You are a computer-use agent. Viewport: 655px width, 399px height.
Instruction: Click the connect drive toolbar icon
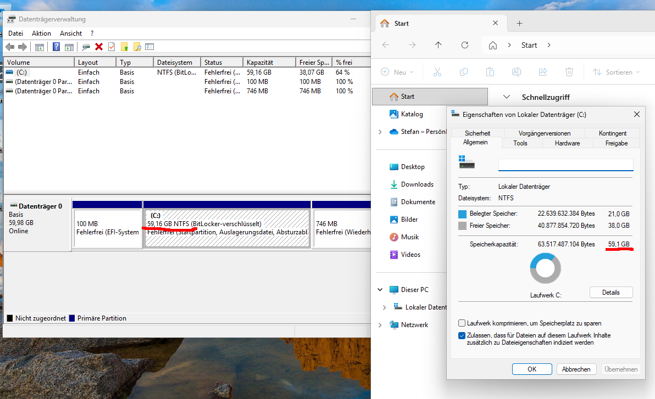(x=86, y=47)
